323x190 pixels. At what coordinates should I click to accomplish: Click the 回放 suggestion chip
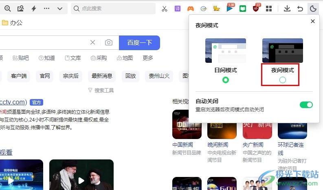pyautogui.click(x=131, y=76)
